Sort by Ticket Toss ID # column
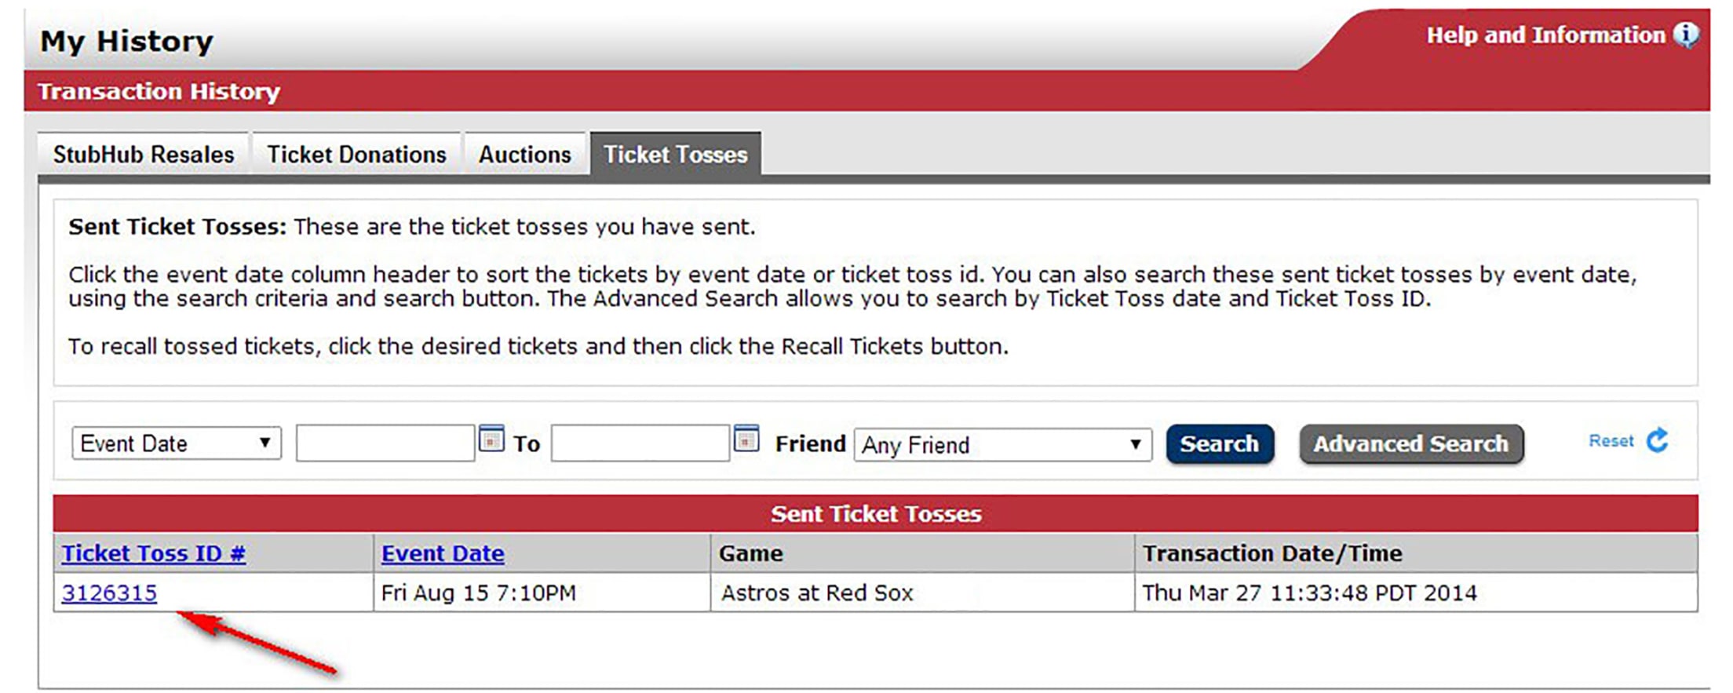 click(x=154, y=553)
